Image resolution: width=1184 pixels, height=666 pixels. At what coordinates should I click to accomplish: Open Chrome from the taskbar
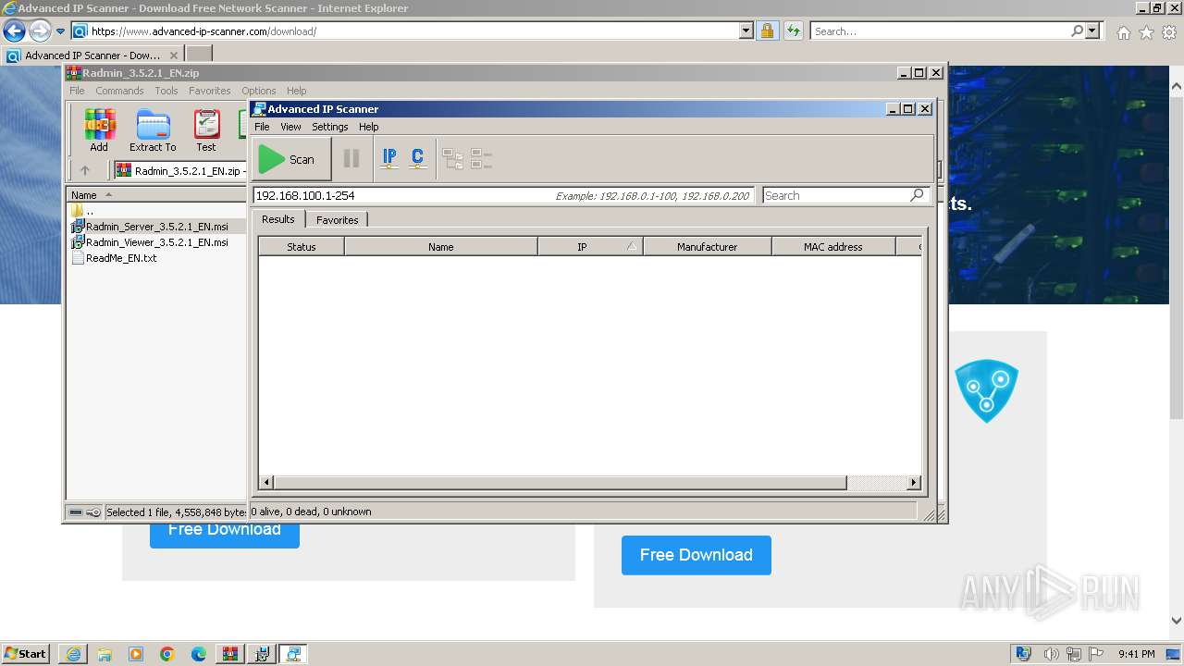167,654
